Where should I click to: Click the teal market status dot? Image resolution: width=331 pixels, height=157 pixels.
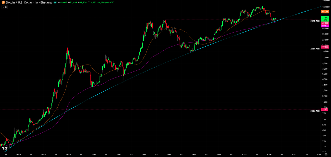pyautogui.click(x=55, y=2)
